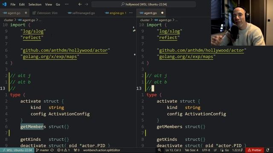The width and height of the screenshot is (273, 153).
Task: Click agent.go breadcrumb in the left editor
Action: coord(26,20)
